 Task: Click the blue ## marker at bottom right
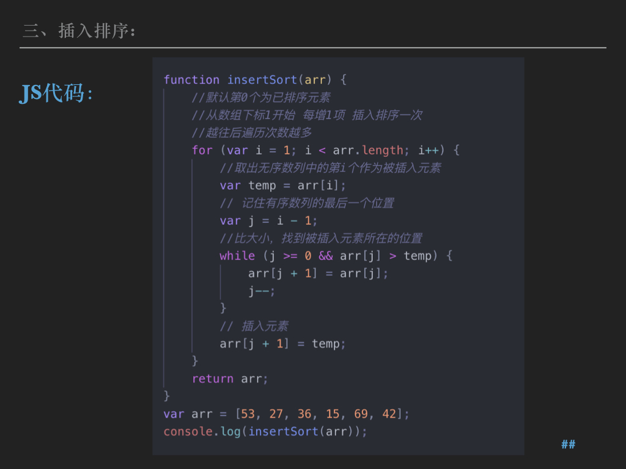(568, 445)
